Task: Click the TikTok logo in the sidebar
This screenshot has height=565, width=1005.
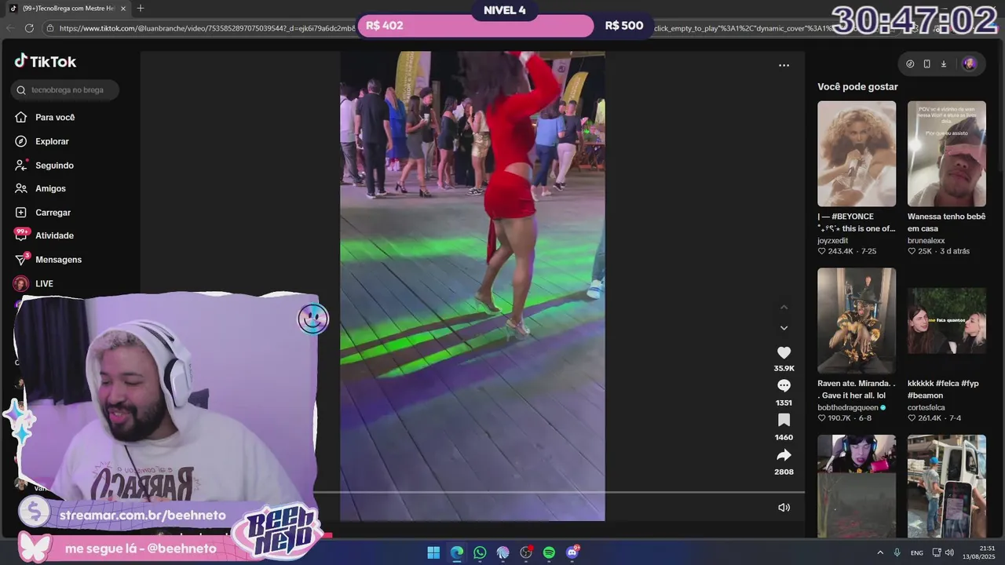Action: (x=45, y=61)
